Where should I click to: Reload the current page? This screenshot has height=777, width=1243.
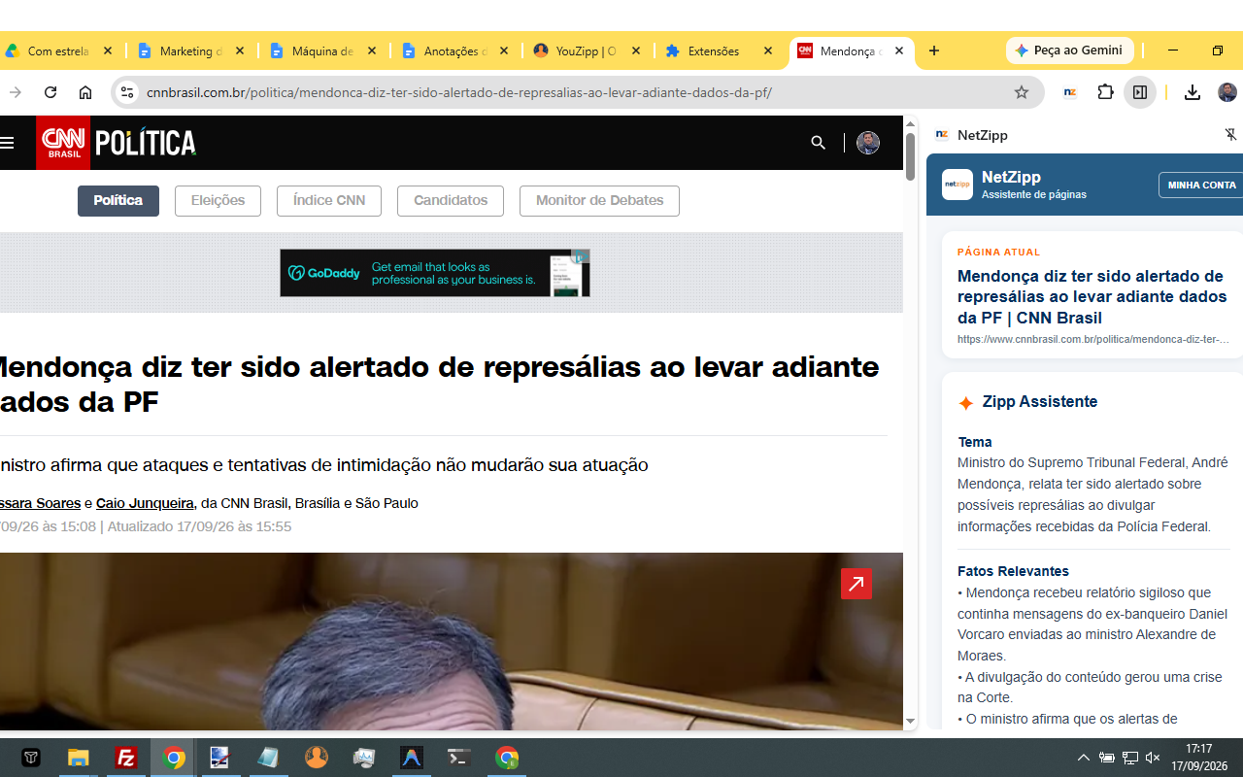click(50, 92)
